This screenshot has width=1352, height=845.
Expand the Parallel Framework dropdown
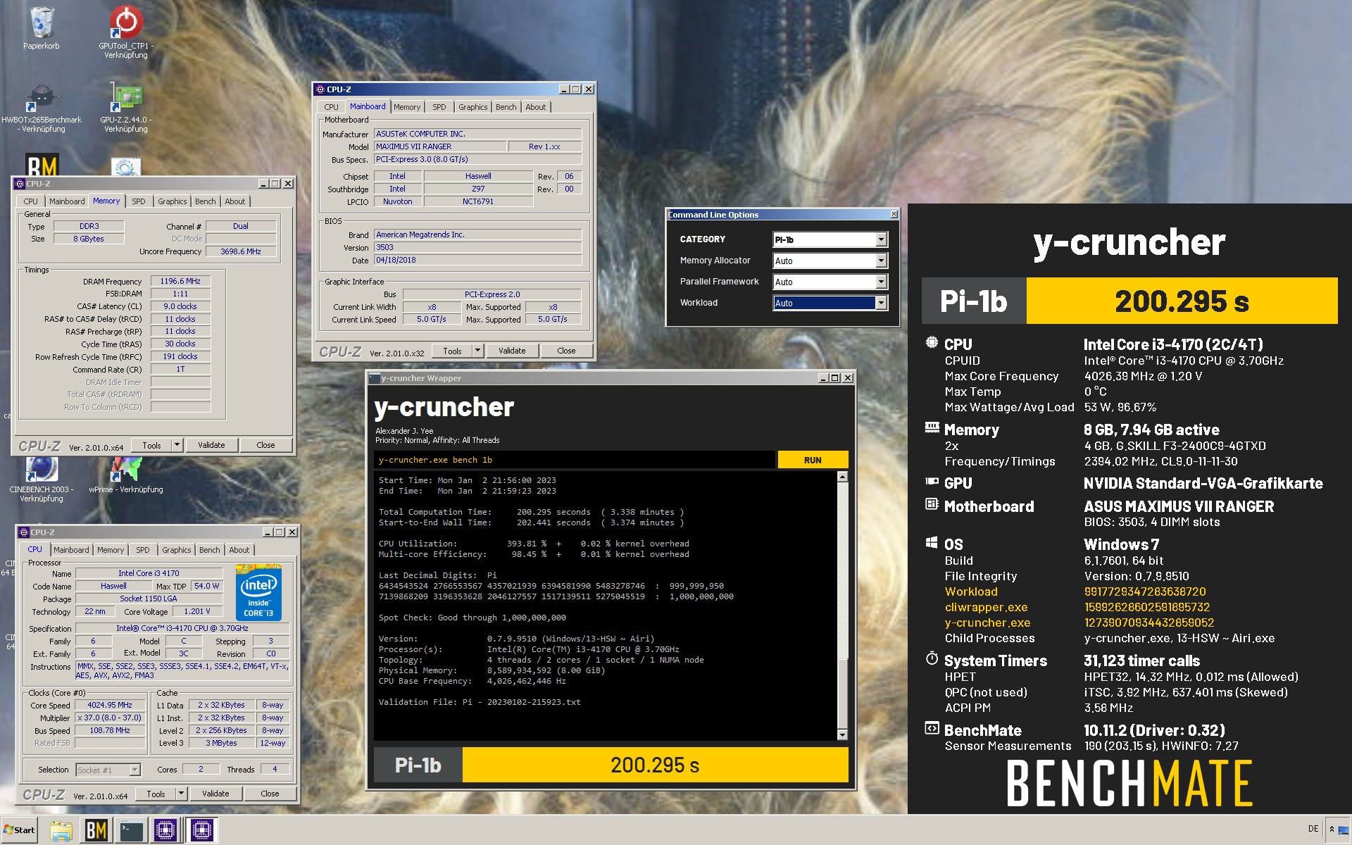tap(881, 282)
